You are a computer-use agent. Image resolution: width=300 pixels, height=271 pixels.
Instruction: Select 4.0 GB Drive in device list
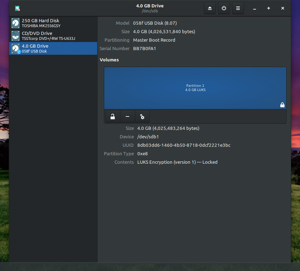(53, 48)
